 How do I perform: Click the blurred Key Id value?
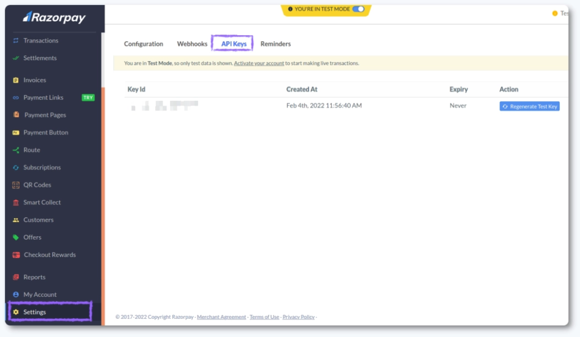[x=164, y=106]
